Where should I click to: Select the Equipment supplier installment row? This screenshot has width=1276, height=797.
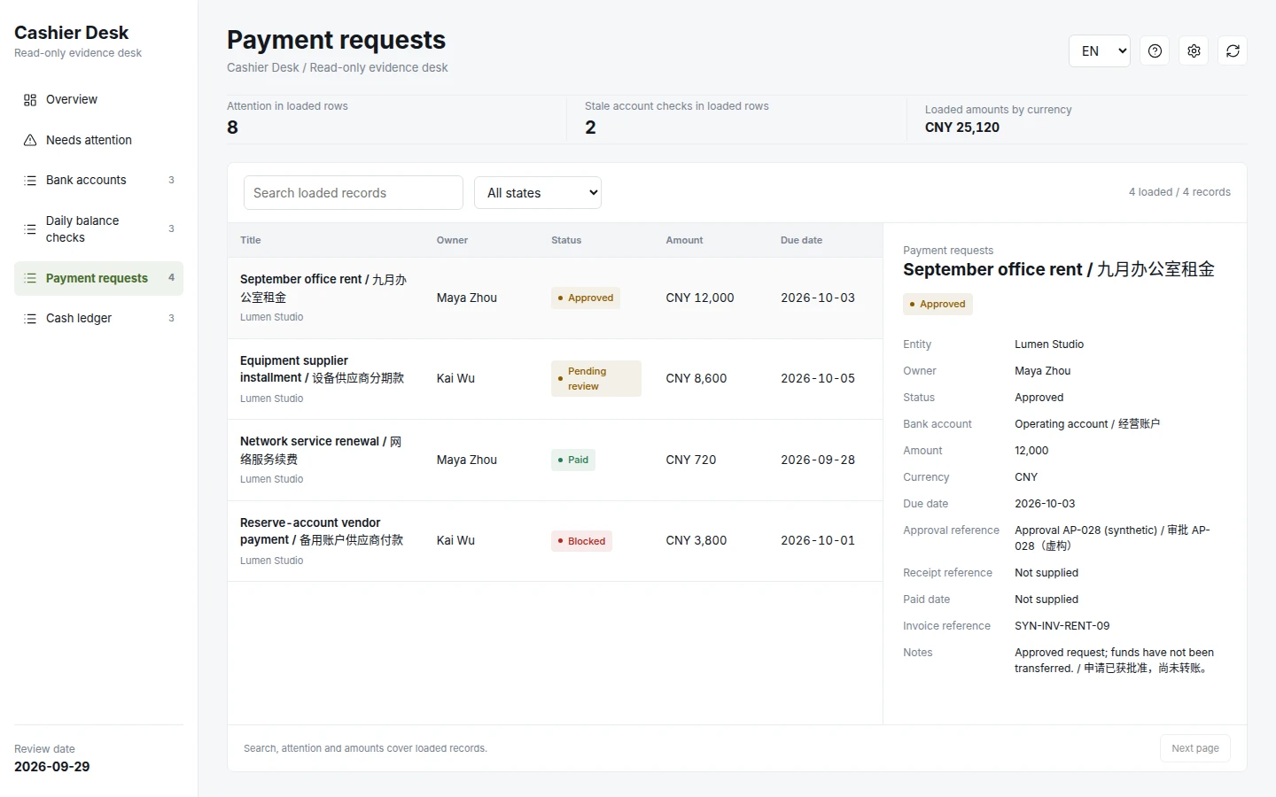click(x=555, y=379)
